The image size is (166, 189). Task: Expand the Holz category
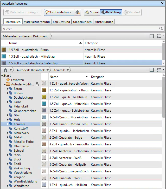pos(8,120)
